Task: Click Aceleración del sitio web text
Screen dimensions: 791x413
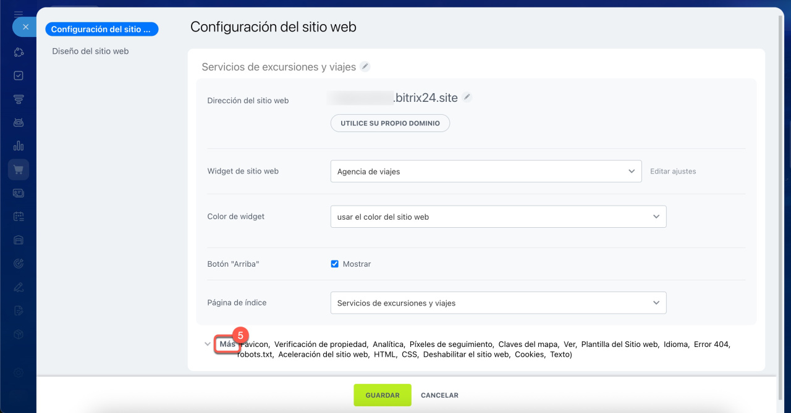Action: pyautogui.click(x=324, y=354)
